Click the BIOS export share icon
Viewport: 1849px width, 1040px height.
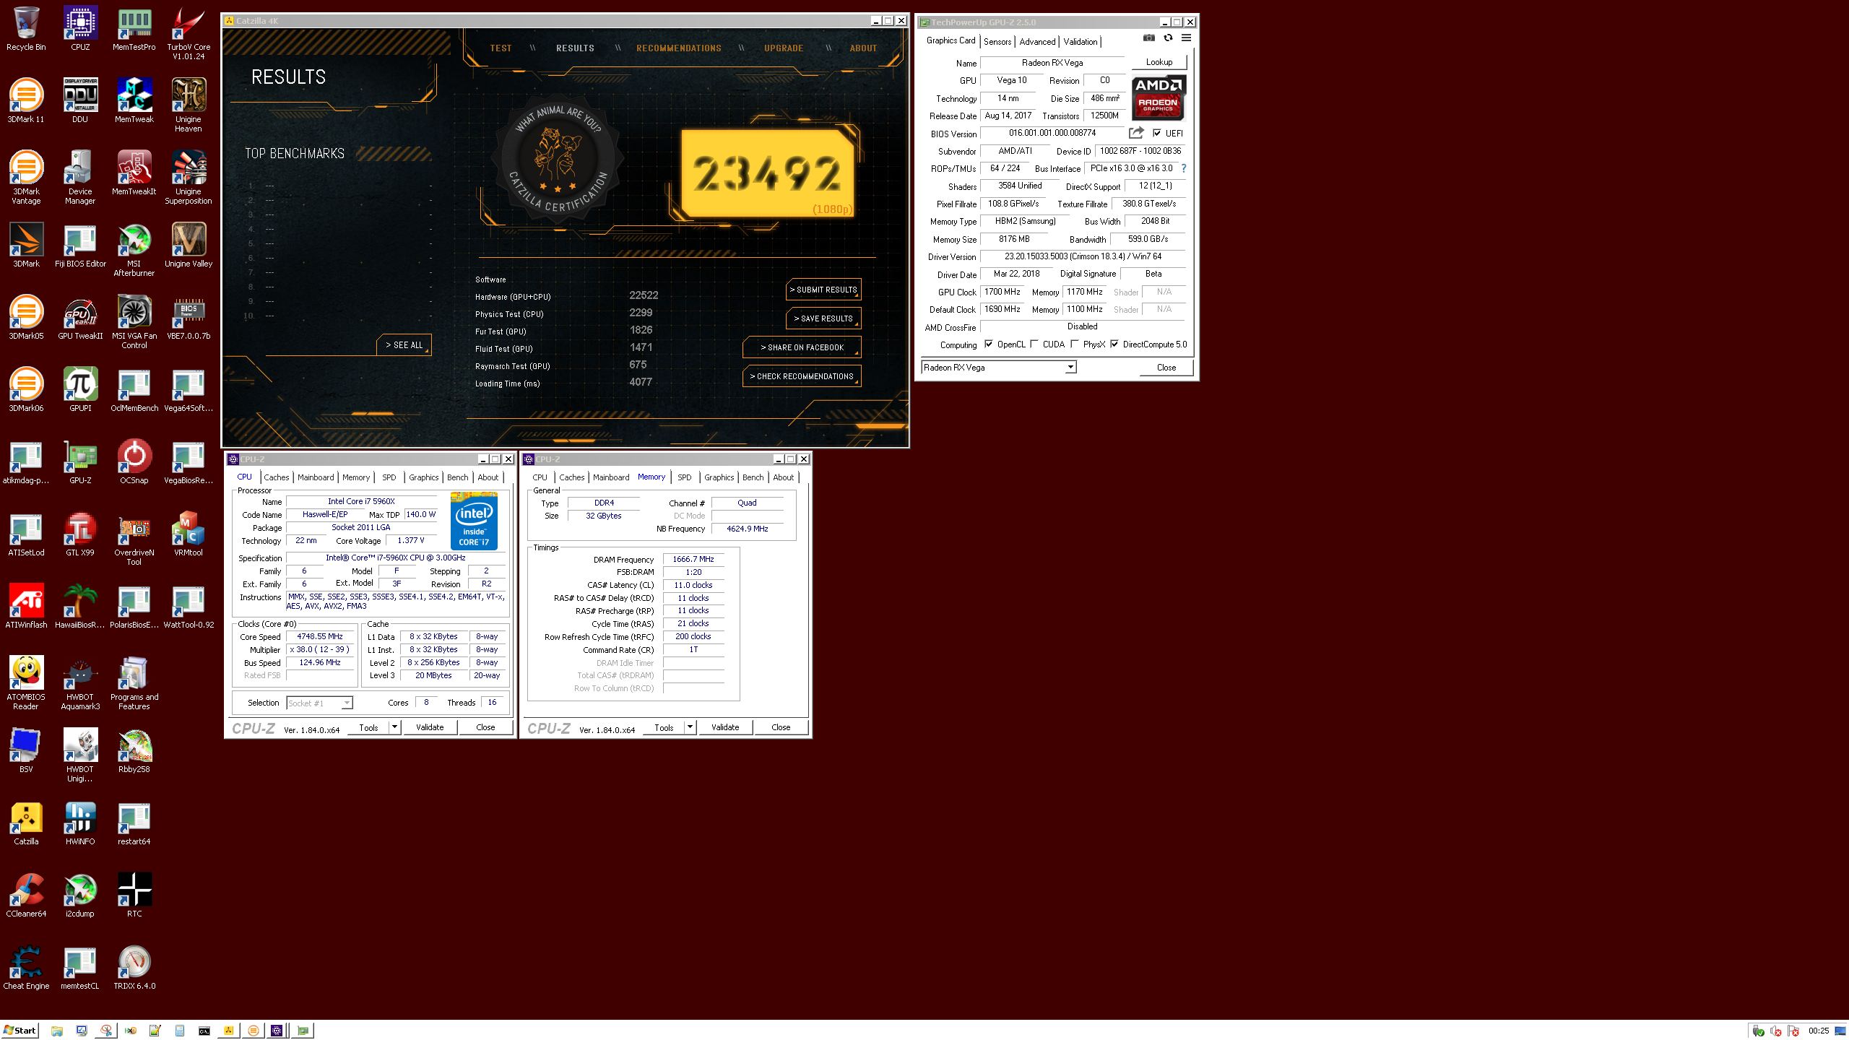pos(1136,133)
